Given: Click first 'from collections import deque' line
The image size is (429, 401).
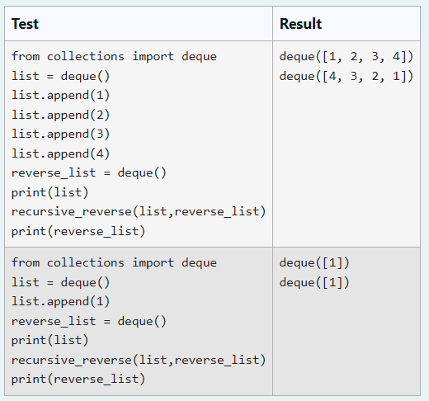Looking at the screenshot, I should (114, 57).
